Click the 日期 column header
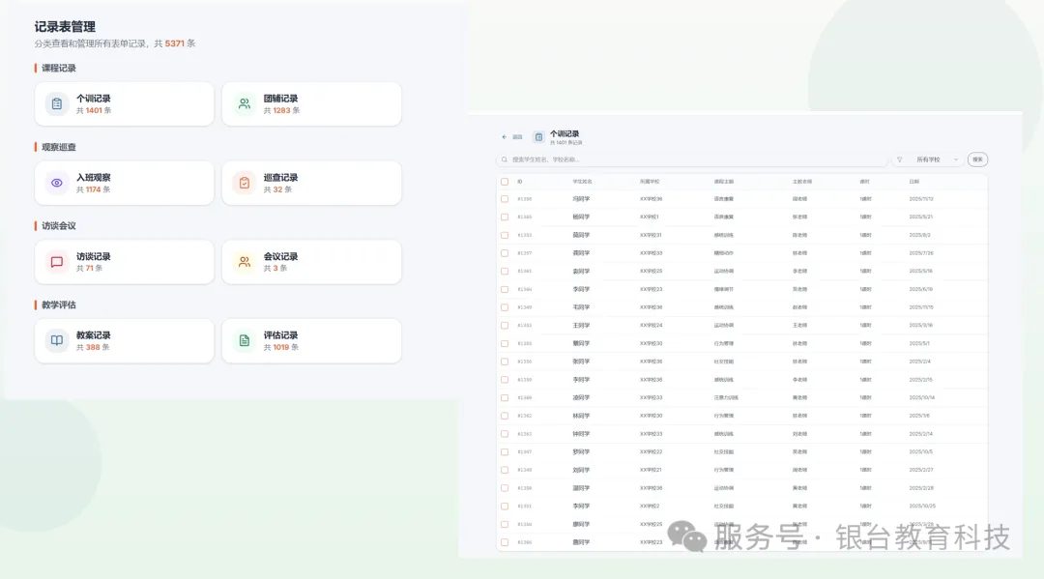 tap(914, 182)
